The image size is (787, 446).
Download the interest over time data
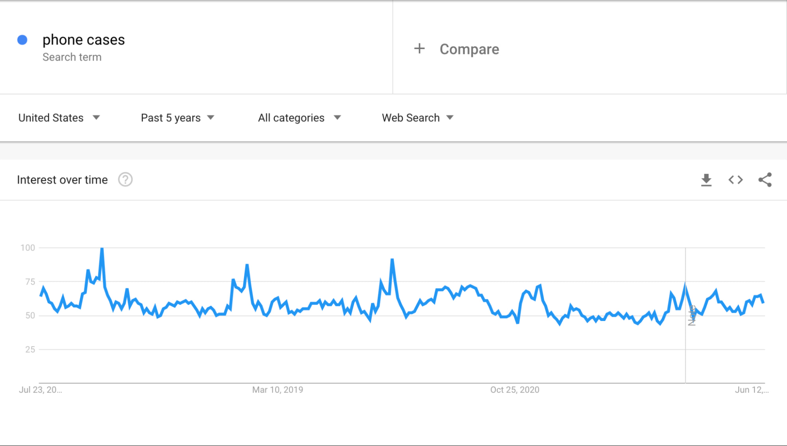[x=706, y=180]
